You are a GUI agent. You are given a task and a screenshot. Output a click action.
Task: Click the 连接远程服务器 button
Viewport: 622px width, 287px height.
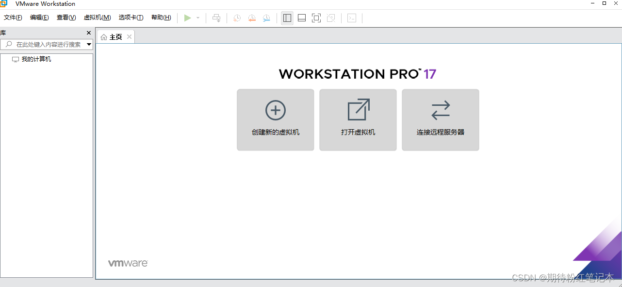tap(441, 120)
